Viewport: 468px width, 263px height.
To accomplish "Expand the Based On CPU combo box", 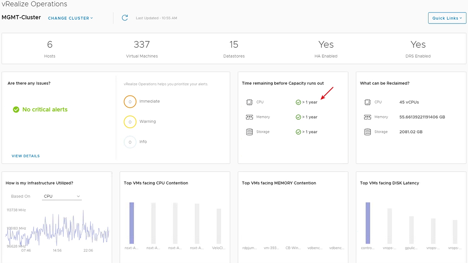I will (x=62, y=196).
